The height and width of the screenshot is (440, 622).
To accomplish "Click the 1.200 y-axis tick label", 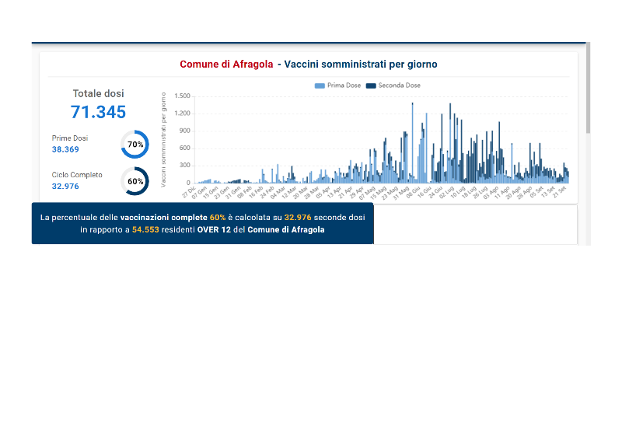I will [183, 113].
